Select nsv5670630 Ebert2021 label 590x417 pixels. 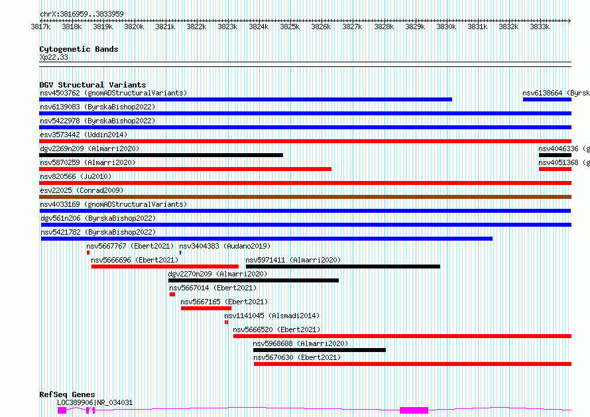[x=297, y=357]
